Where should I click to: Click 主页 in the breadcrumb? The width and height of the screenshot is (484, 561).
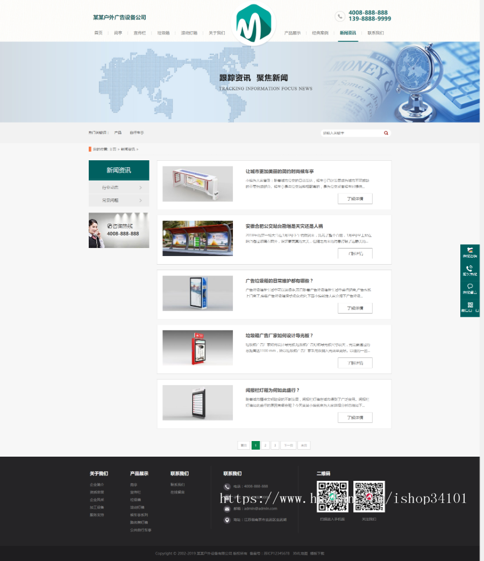point(113,149)
